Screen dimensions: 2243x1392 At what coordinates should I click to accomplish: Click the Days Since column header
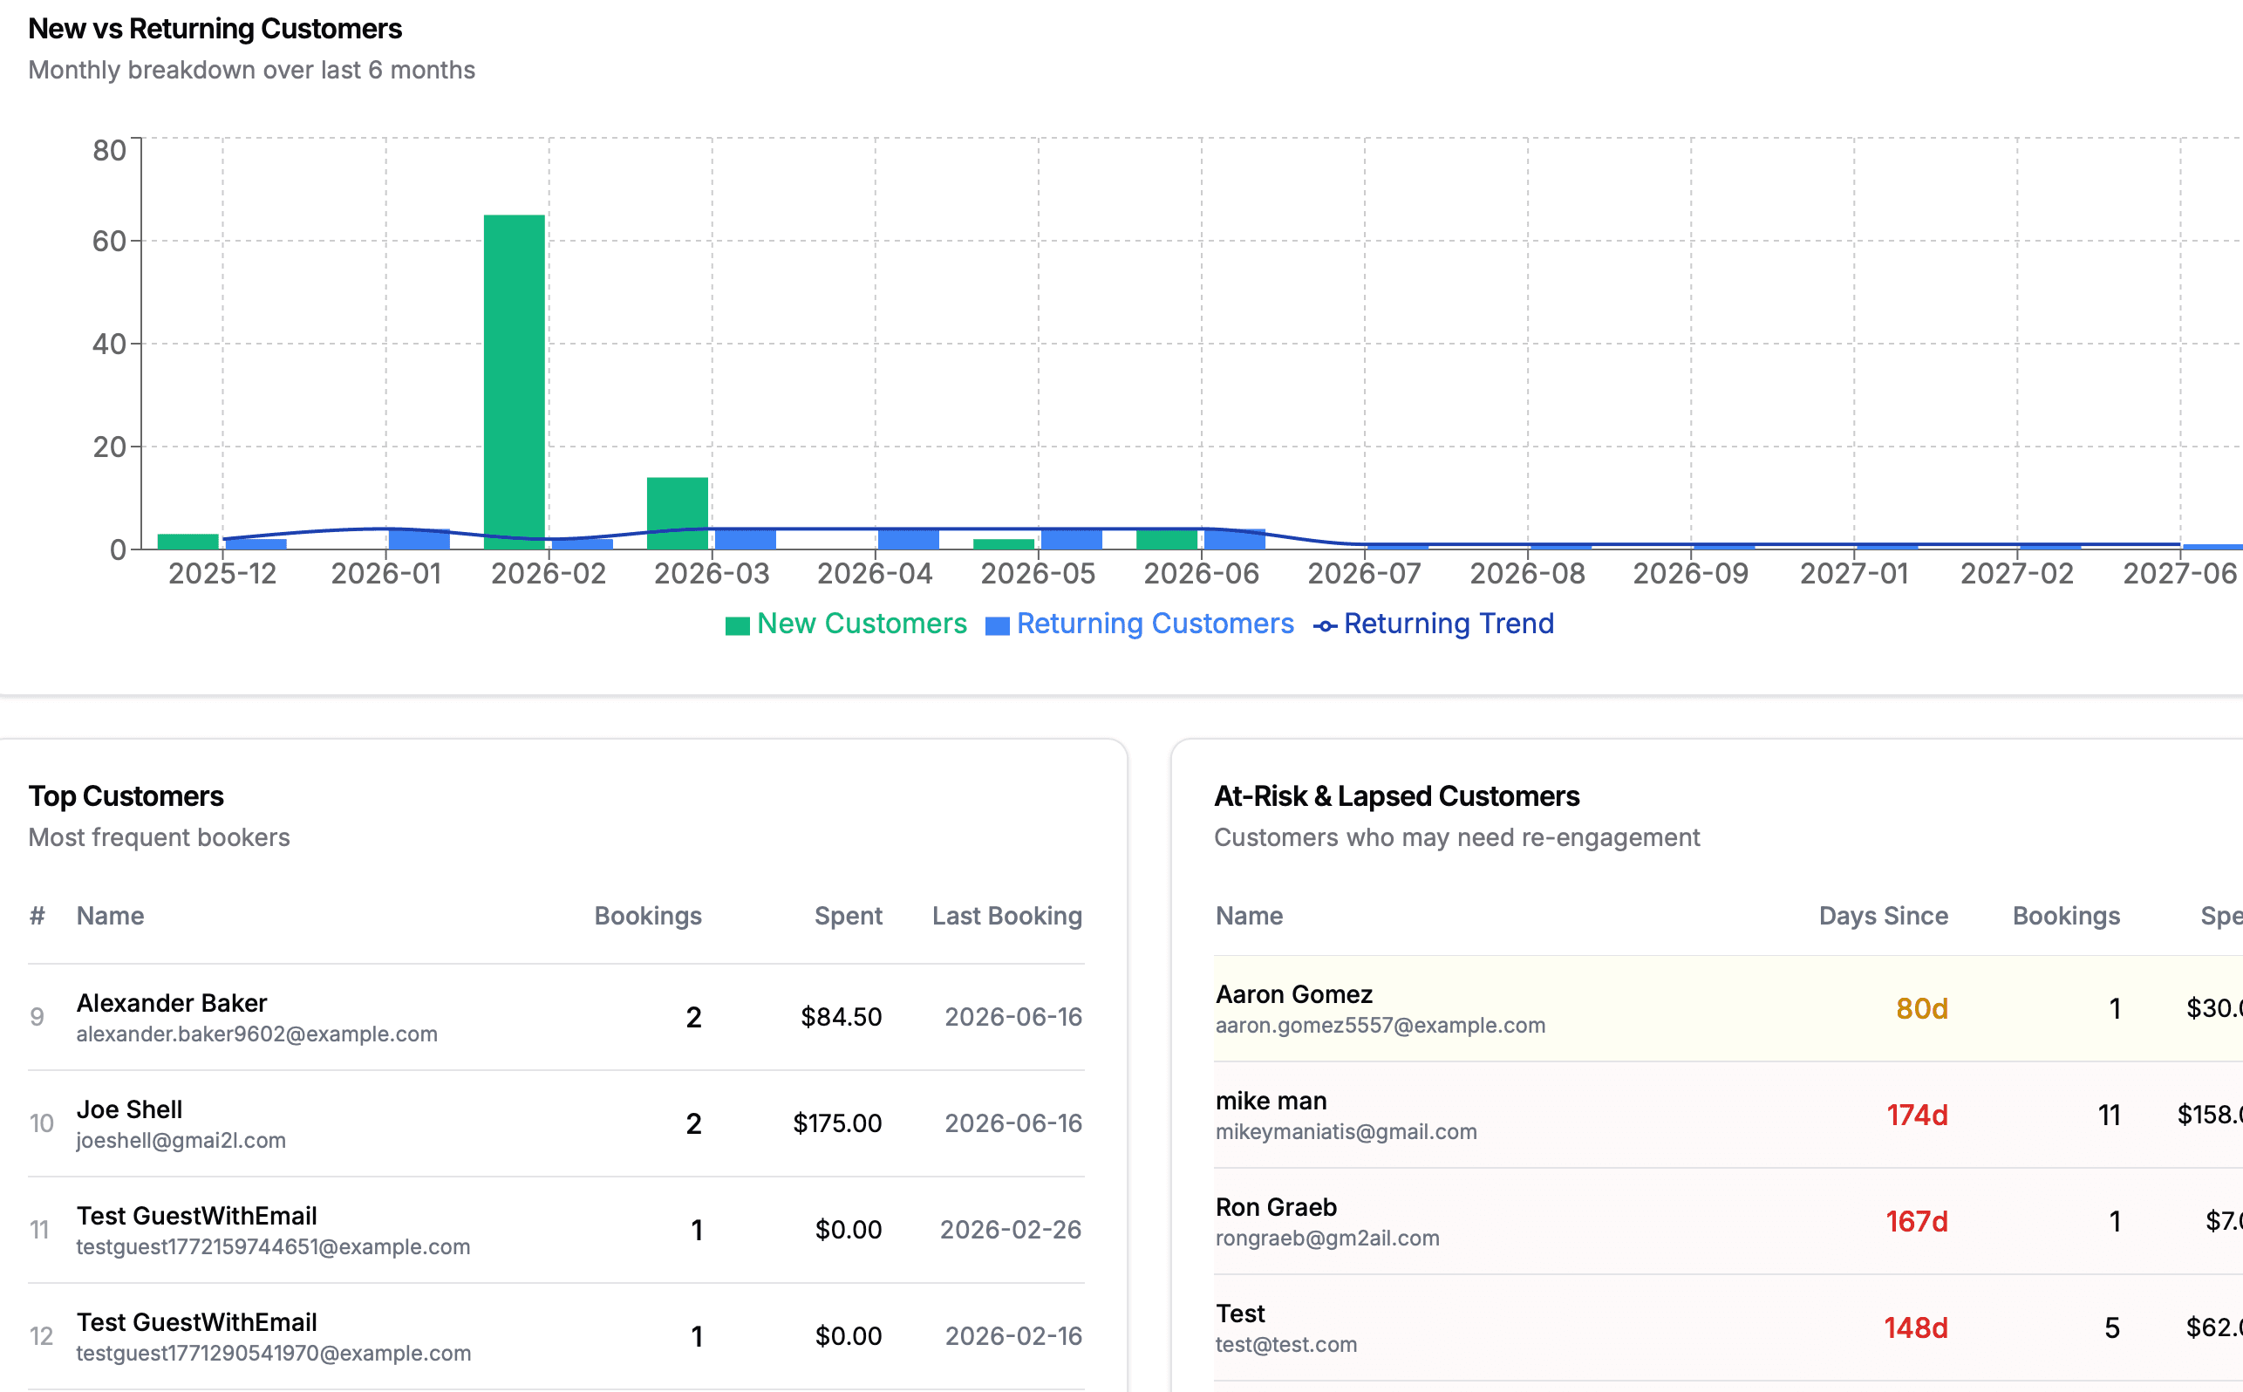pos(1883,916)
